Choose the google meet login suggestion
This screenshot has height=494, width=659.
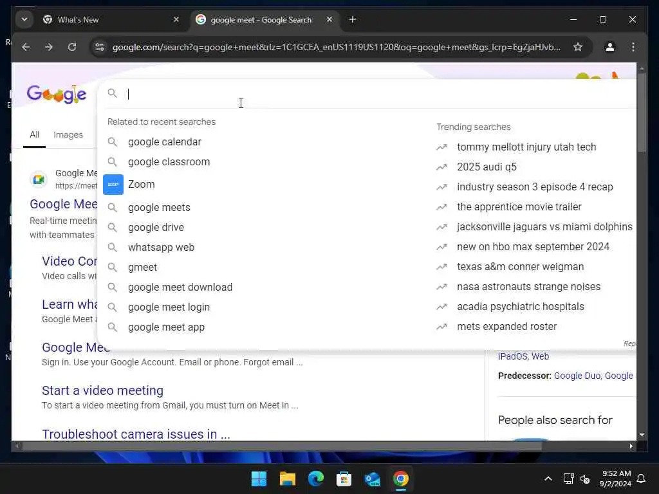(169, 307)
